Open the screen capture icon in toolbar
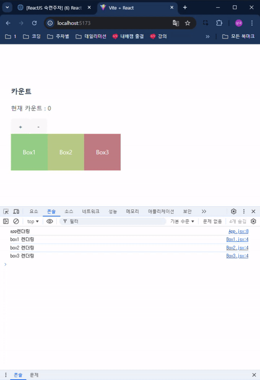 coord(206,23)
